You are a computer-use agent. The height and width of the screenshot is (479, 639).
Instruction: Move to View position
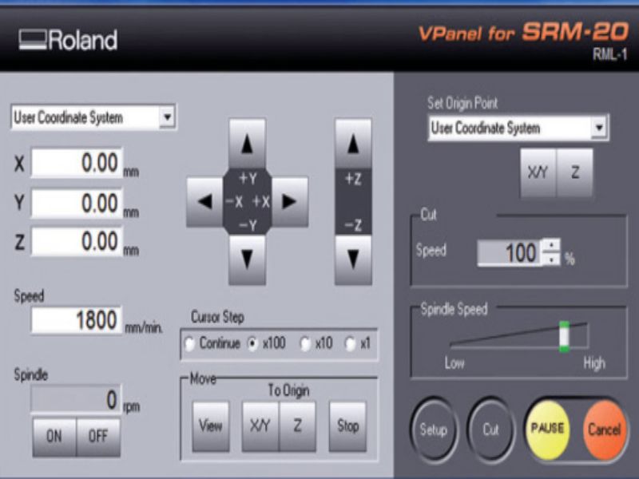pos(211,426)
